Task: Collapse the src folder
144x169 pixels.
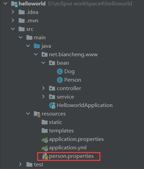Action: tap(13, 29)
